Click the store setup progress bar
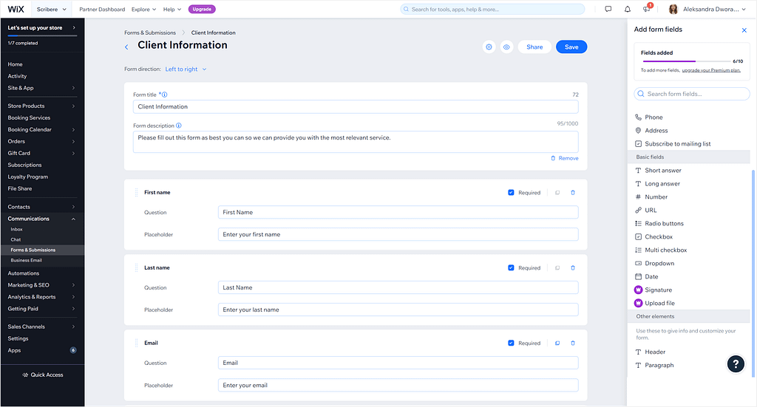The width and height of the screenshot is (757, 407). coord(42,35)
